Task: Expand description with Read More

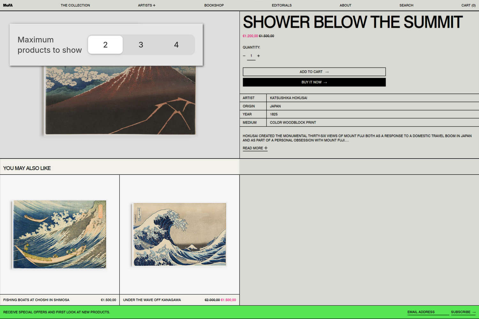Action: point(255,148)
